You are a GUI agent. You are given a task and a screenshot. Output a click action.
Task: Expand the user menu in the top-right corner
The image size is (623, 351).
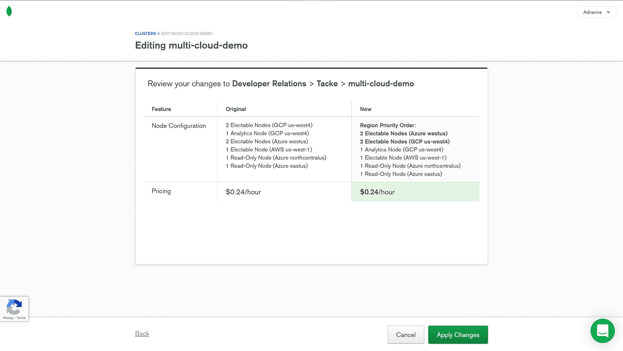point(596,12)
